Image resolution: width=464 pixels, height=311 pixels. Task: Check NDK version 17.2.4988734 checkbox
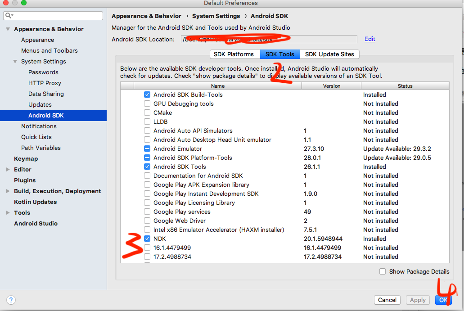(147, 257)
